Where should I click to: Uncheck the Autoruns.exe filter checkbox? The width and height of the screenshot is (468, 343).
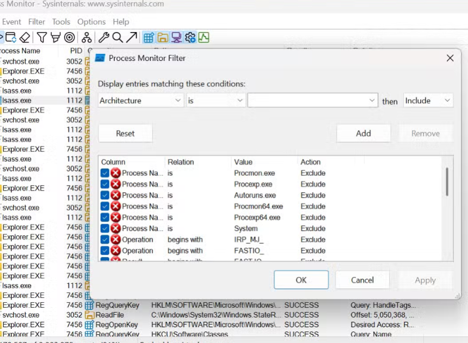point(105,195)
